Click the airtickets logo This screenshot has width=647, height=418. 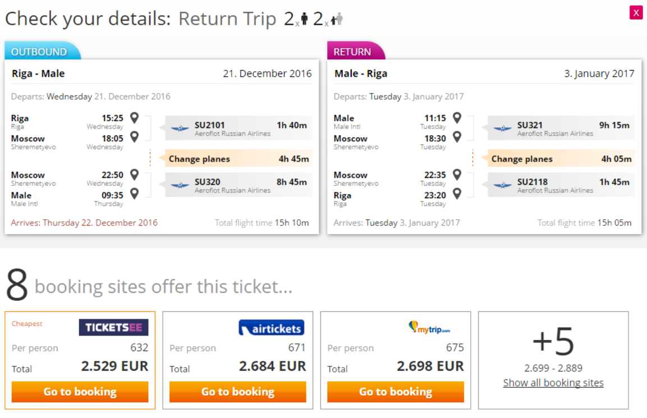click(x=271, y=328)
